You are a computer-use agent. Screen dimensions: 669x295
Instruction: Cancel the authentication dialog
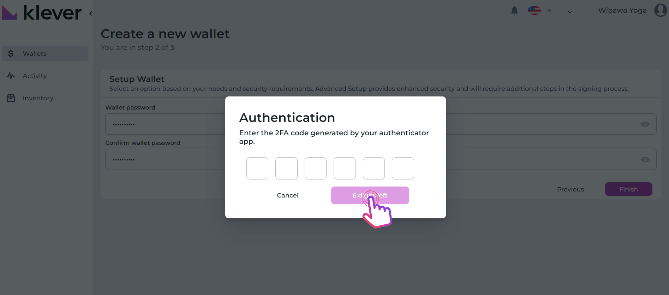[287, 195]
